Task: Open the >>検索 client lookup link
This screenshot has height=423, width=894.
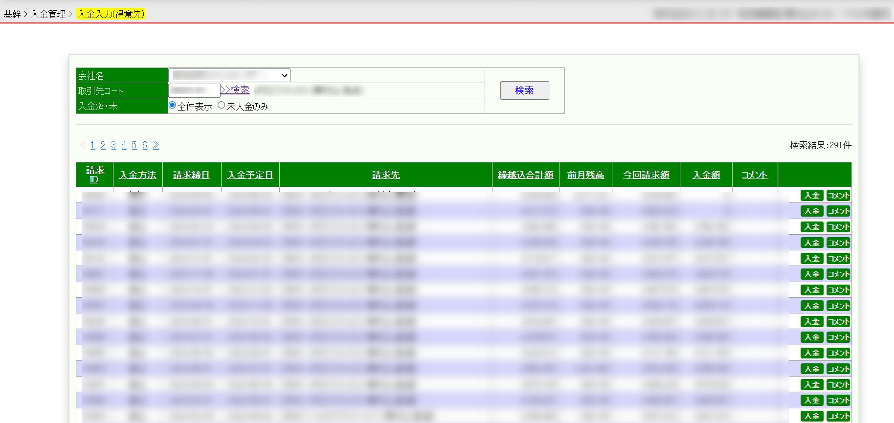Action: pyautogui.click(x=235, y=90)
